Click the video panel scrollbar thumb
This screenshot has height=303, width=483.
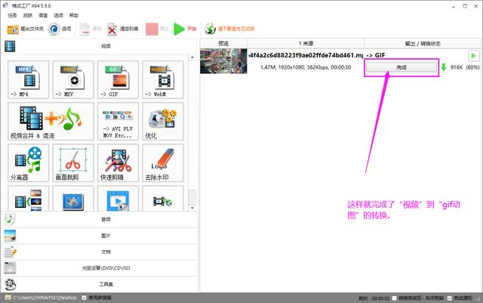[192, 197]
